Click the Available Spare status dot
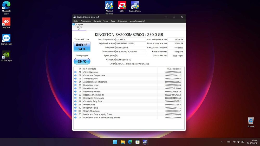The width and height of the screenshot is (260, 146). (75, 79)
